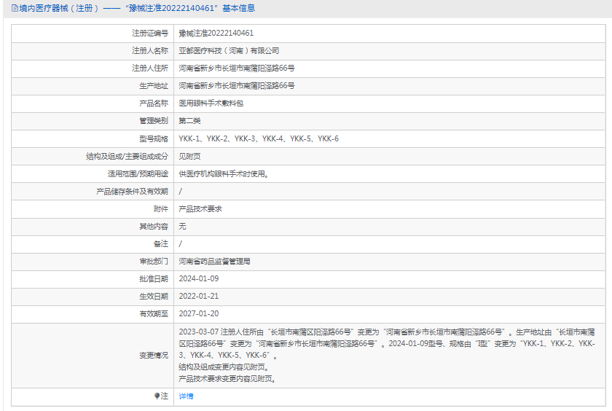The width and height of the screenshot is (612, 411).
Task: Click management category value 第二类
Action: click(190, 121)
